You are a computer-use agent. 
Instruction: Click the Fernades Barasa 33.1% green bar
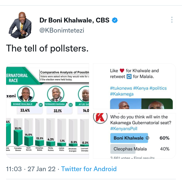pyautogui.click(x=18, y=138)
